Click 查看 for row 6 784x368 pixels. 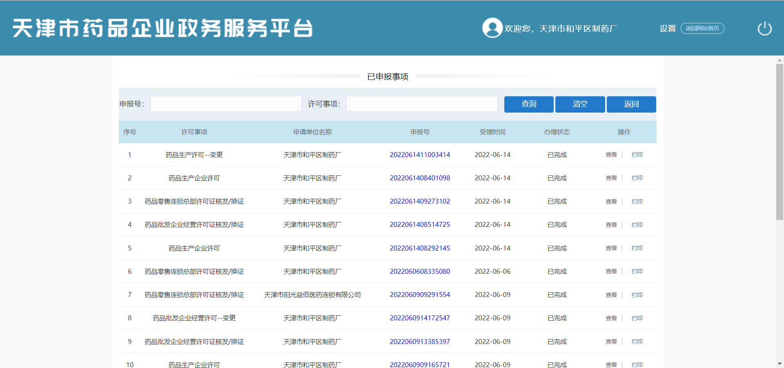(x=611, y=272)
